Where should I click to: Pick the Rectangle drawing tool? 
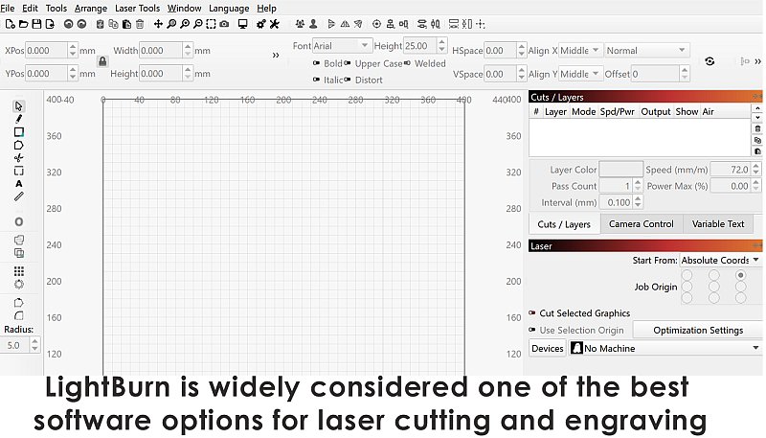pyautogui.click(x=19, y=132)
